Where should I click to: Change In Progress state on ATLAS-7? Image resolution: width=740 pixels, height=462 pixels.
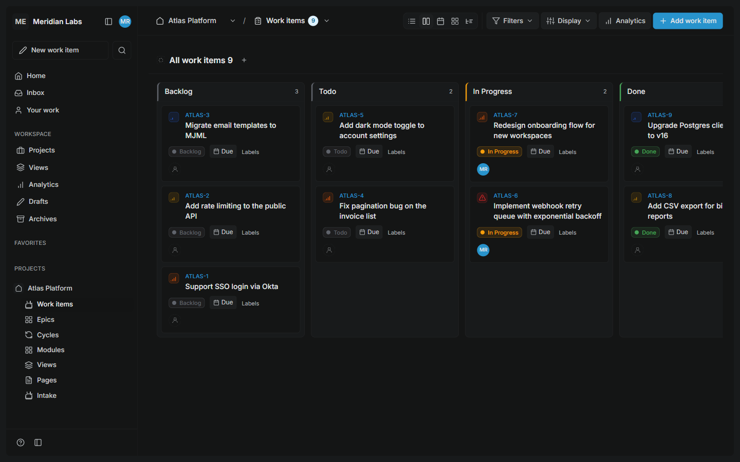pos(499,152)
